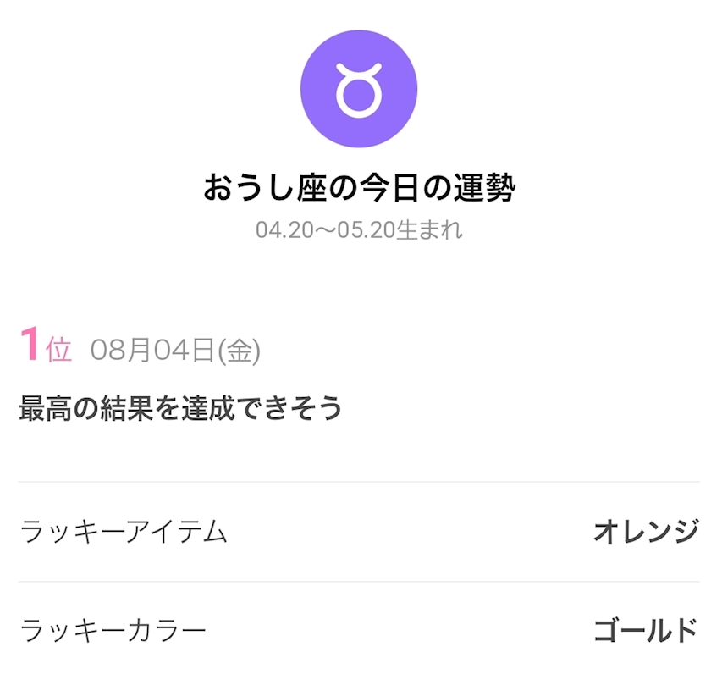
Task: Click the 生まれ text in the subtitle
Action: point(429,230)
